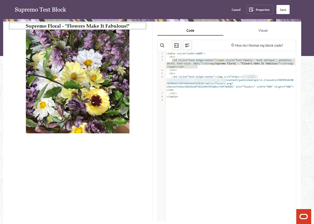Viewport: 314px width, 224px height.
Task: Click the <tr> tag on line 5
Action: (172, 73)
